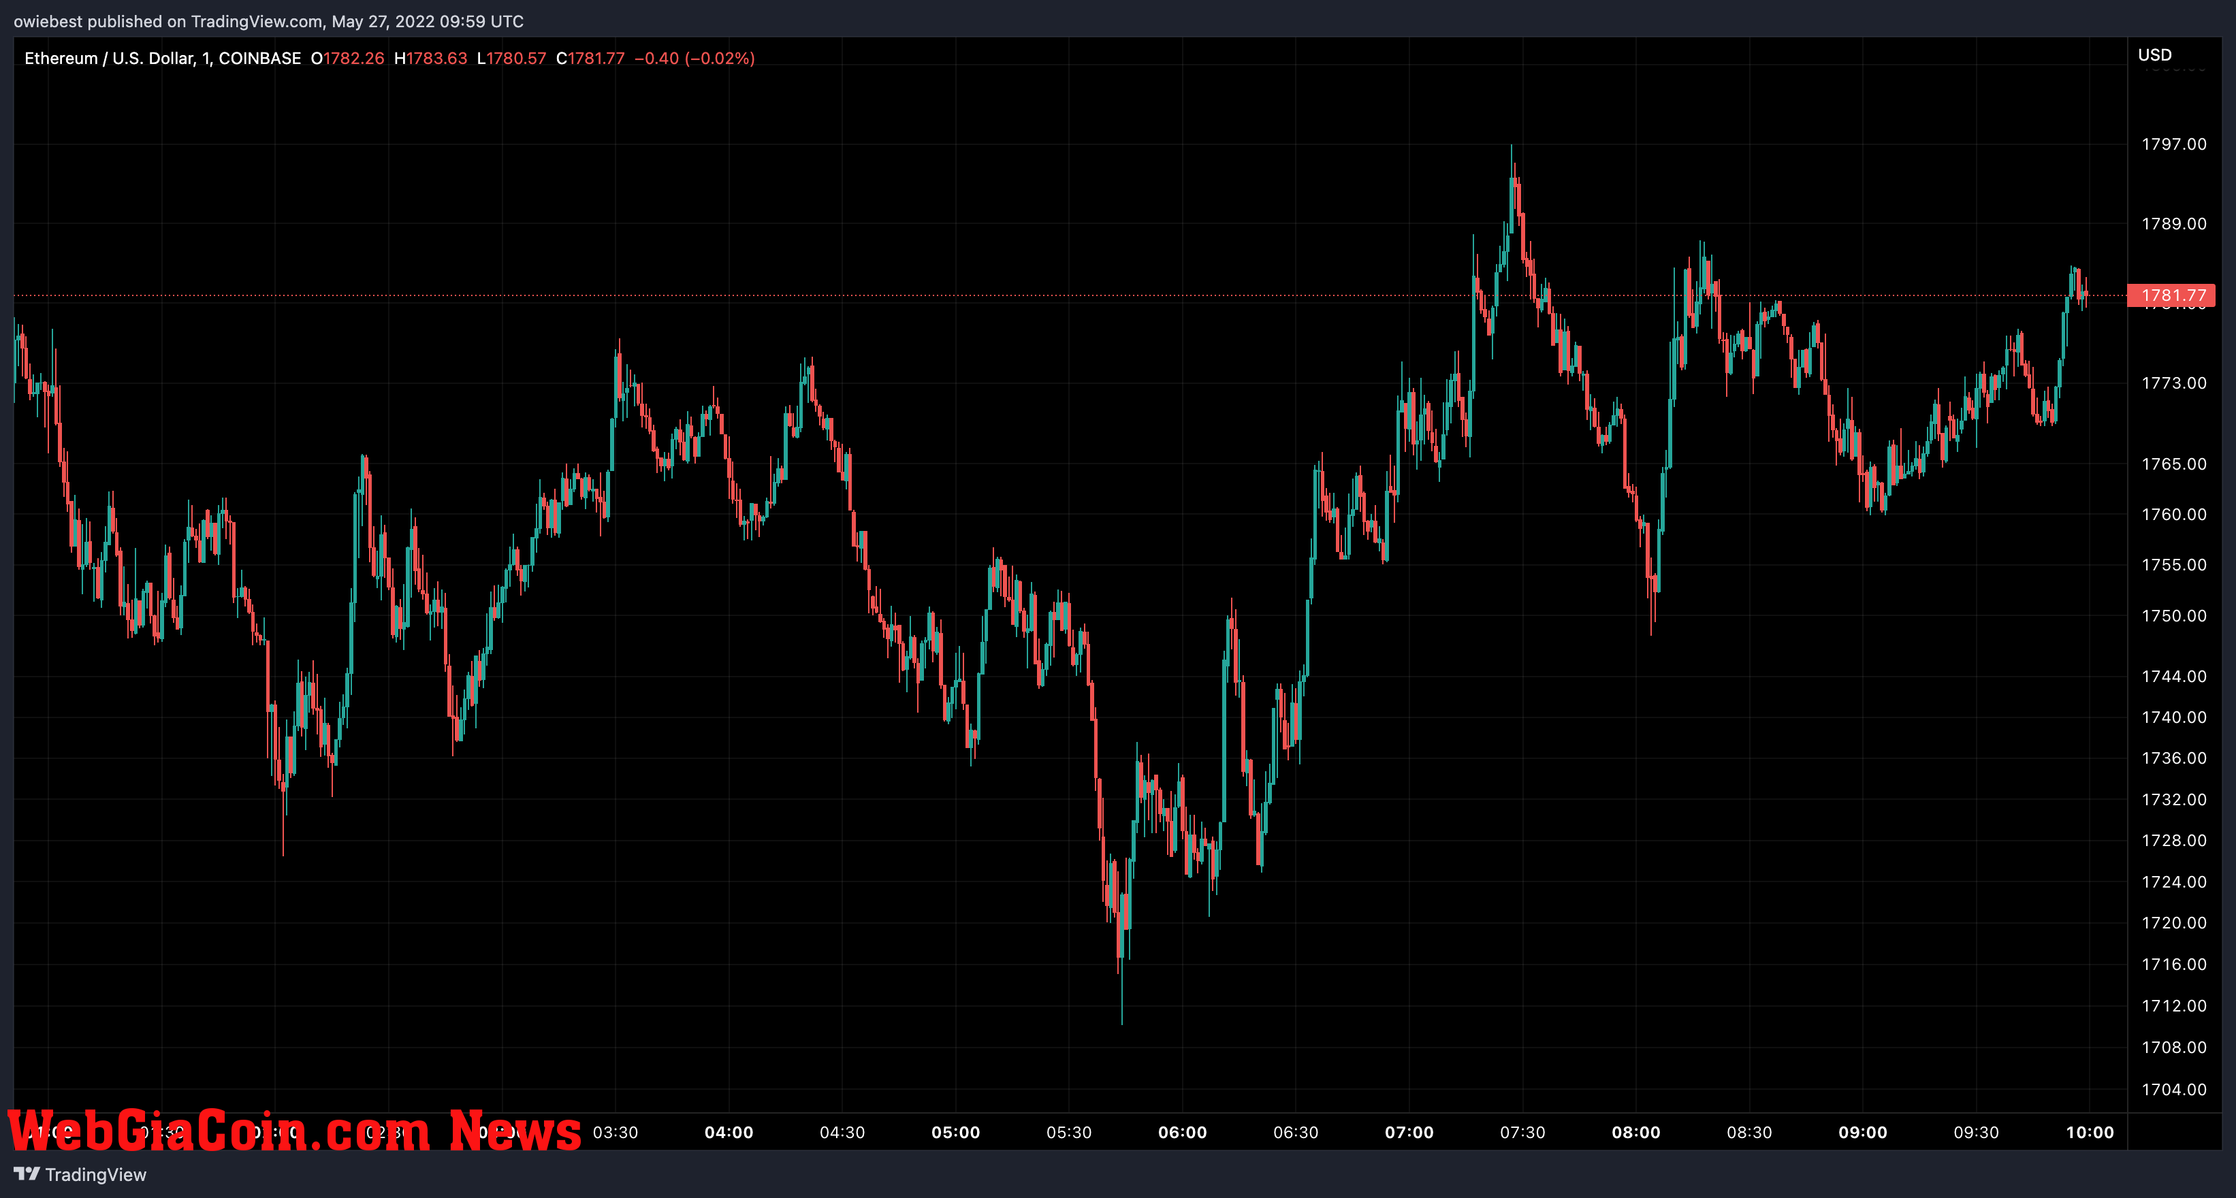
Task: Click the 1740.00 price axis label
Action: (x=2173, y=717)
